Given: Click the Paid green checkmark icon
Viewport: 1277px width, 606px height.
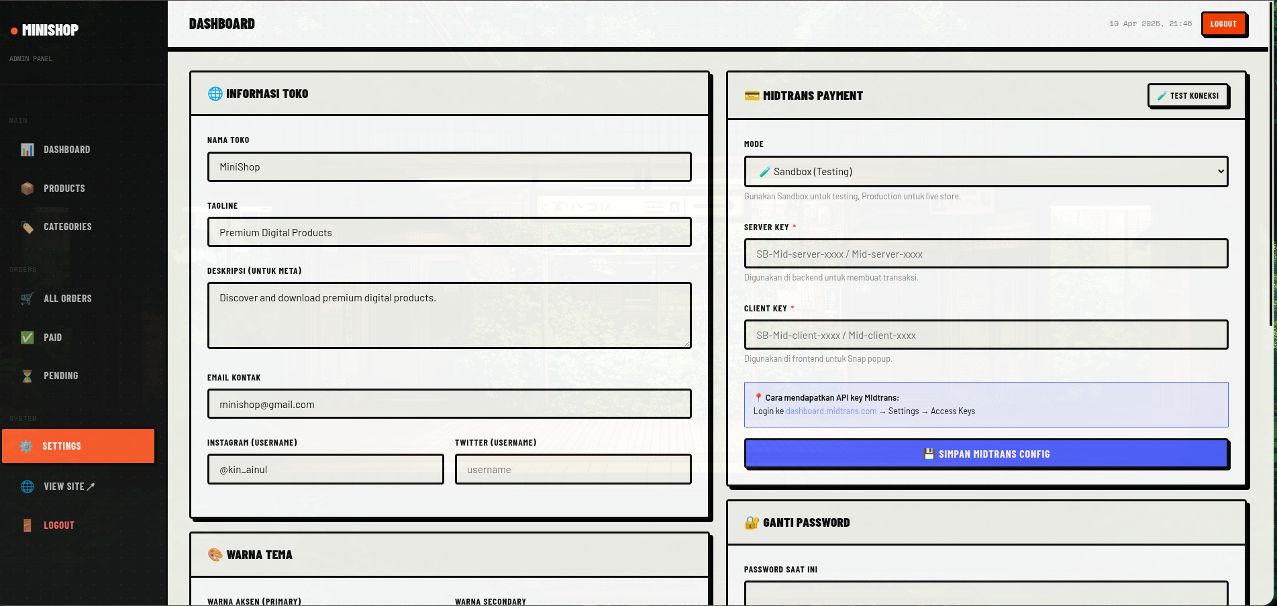Looking at the screenshot, I should click(28, 338).
